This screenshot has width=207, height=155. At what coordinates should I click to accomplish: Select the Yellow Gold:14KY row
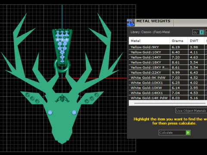point(168,57)
